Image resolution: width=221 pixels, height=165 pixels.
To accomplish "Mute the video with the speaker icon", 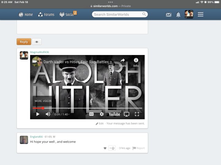I will 48,114.
